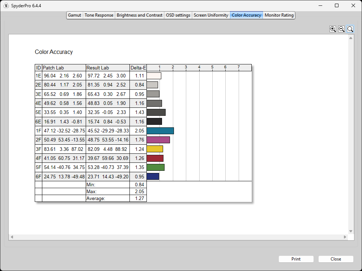
Task: Click the SpyderPro app logo icon
Action: pos(6,5)
